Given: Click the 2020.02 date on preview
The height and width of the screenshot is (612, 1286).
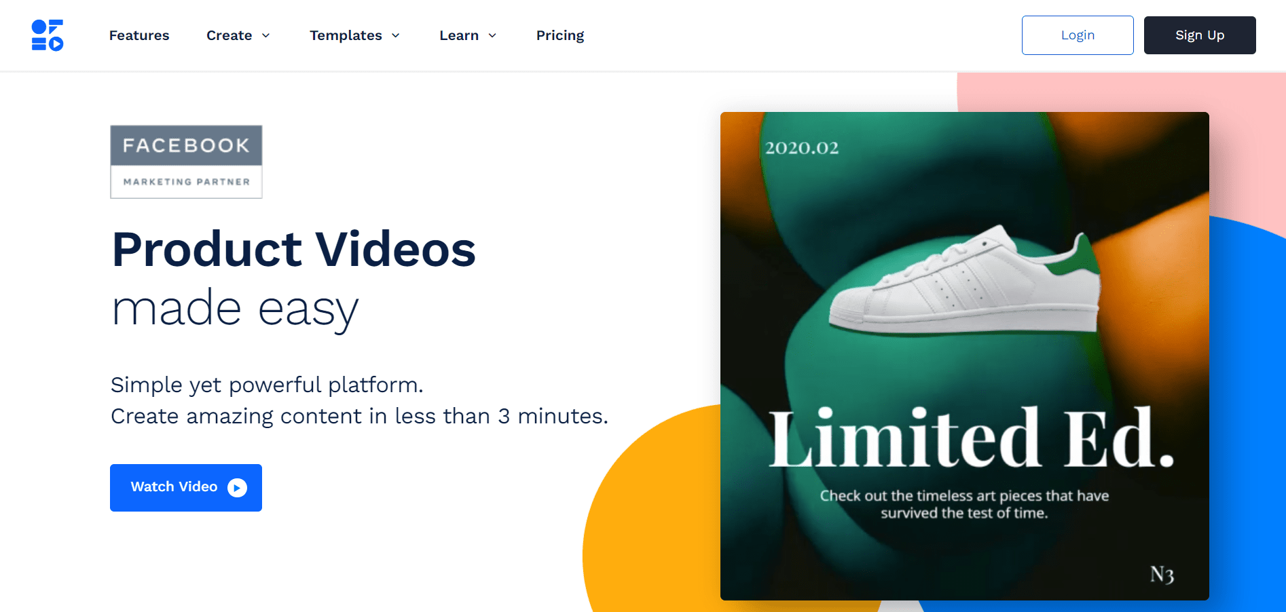Looking at the screenshot, I should point(802,148).
